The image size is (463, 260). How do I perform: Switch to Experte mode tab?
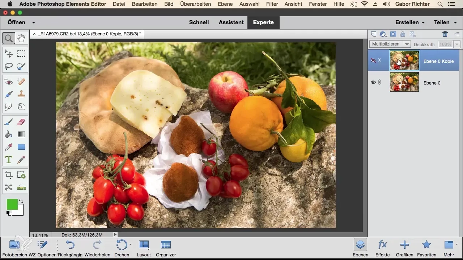tap(263, 22)
